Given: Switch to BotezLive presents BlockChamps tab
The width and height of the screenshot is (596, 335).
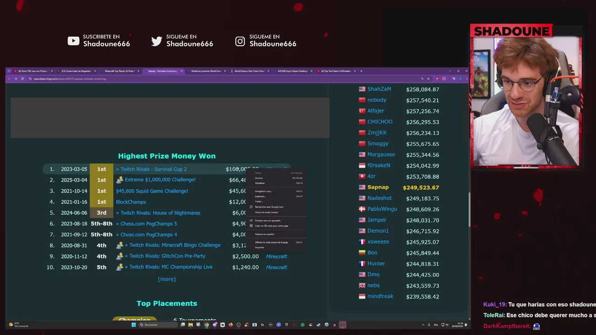Looking at the screenshot, I should (x=205, y=71).
